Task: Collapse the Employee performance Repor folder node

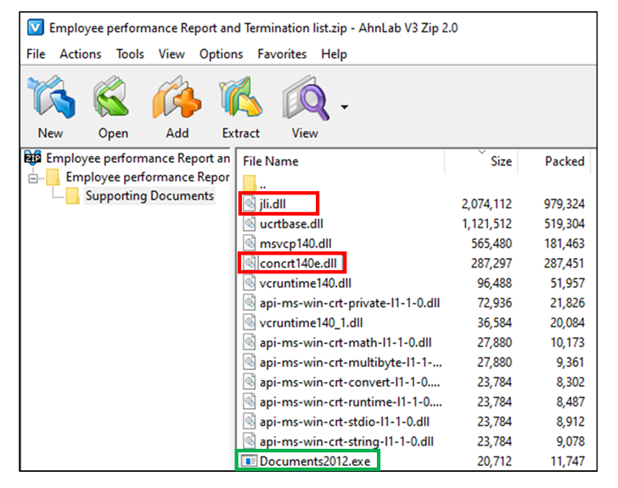Action: tap(33, 178)
